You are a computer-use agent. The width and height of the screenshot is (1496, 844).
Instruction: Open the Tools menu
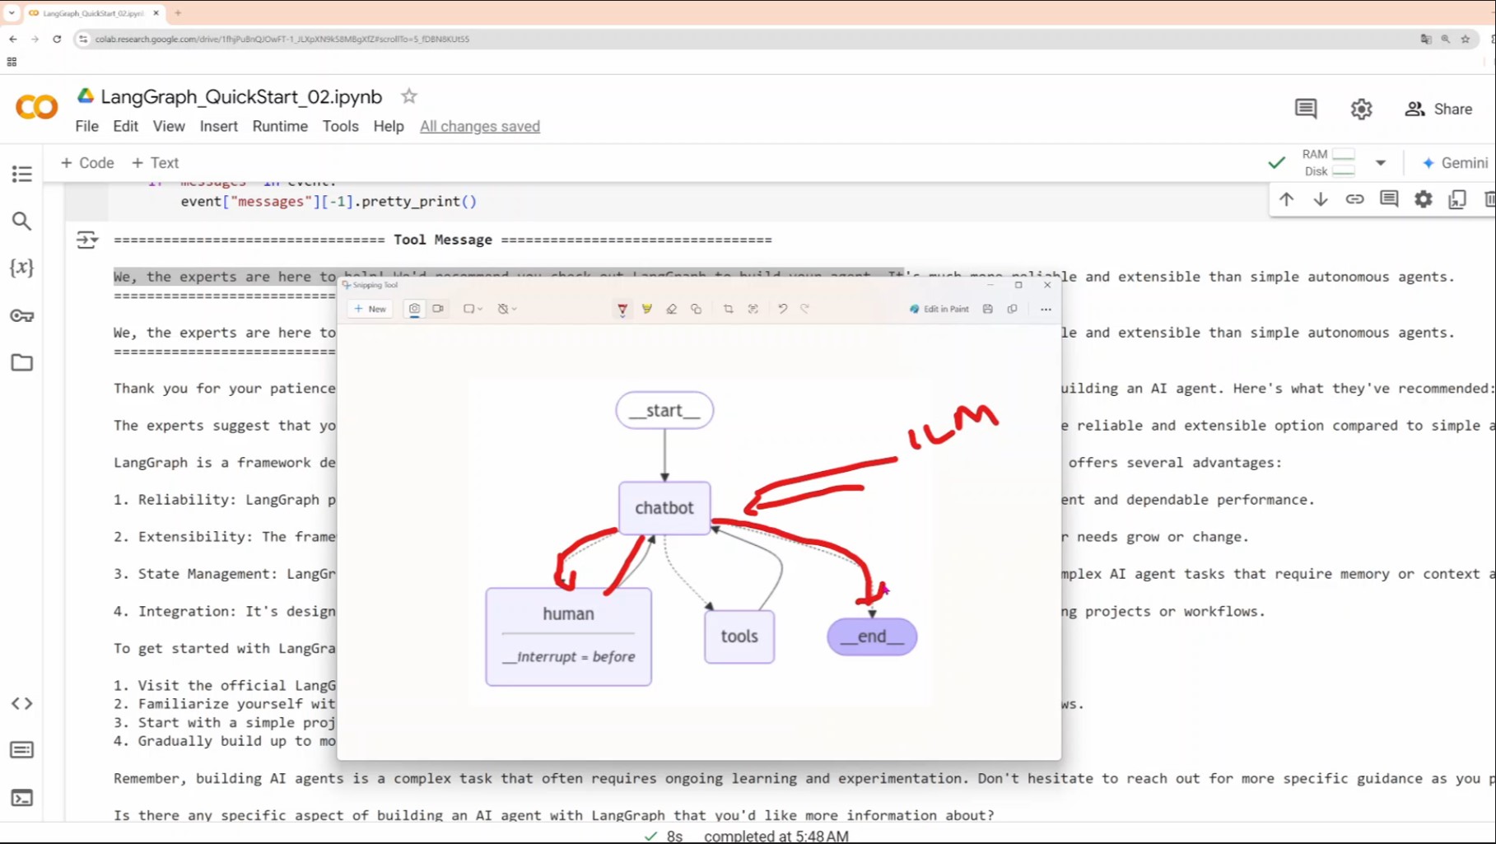[340, 126]
